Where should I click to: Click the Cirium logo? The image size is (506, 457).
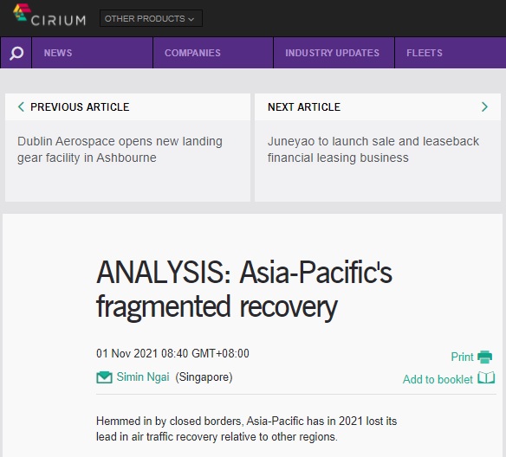(49, 15)
